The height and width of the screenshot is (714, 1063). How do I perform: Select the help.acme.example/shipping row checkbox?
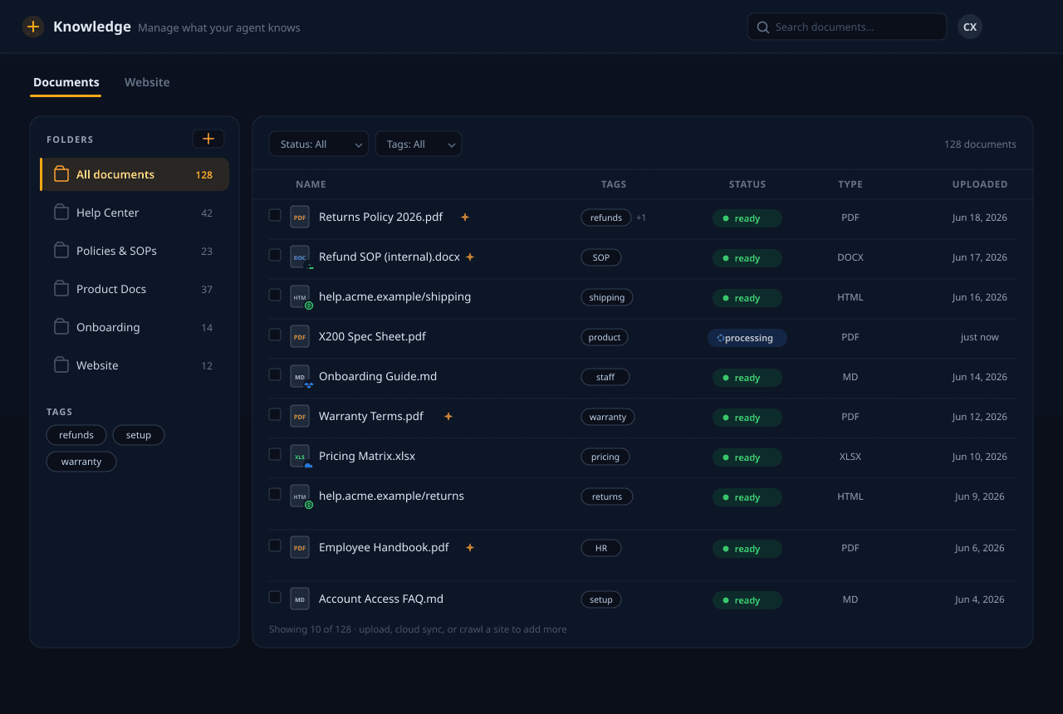pos(275,295)
